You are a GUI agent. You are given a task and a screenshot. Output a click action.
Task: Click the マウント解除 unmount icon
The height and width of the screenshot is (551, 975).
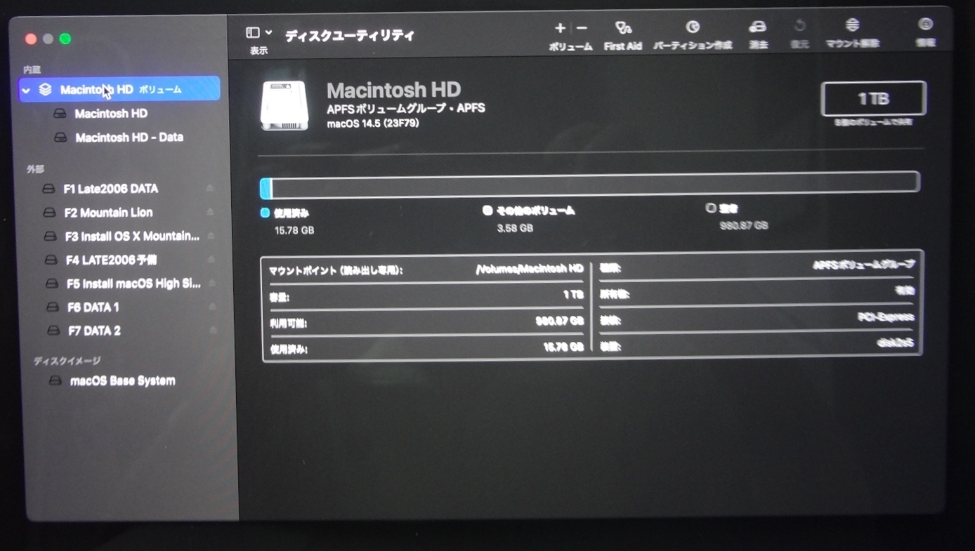pyautogui.click(x=852, y=26)
